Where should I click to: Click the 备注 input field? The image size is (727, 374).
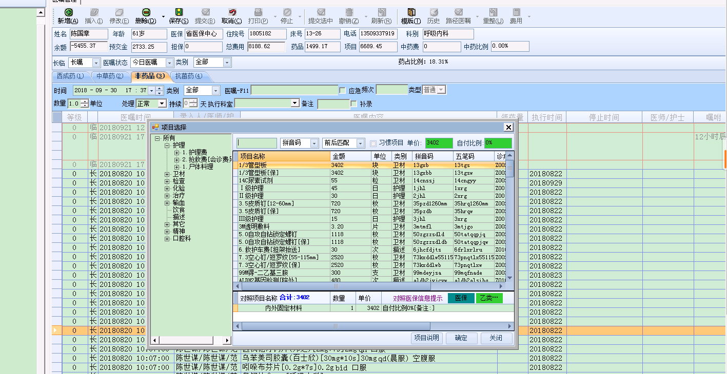333,103
